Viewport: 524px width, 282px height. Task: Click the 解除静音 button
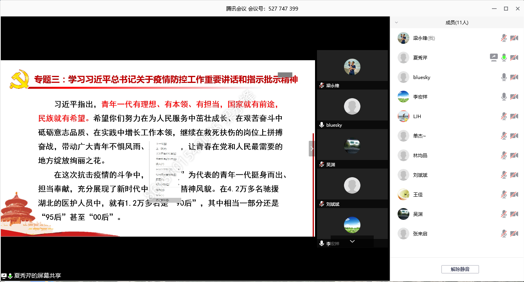pos(460,269)
